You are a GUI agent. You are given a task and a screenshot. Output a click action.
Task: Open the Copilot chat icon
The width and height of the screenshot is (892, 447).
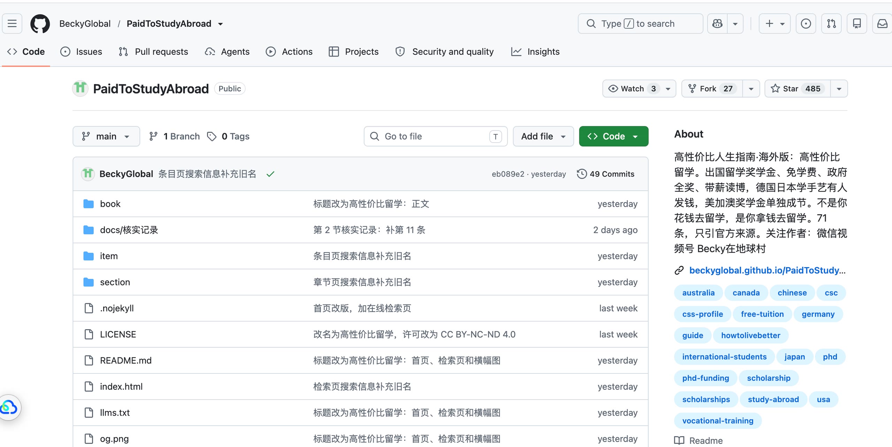pos(717,24)
